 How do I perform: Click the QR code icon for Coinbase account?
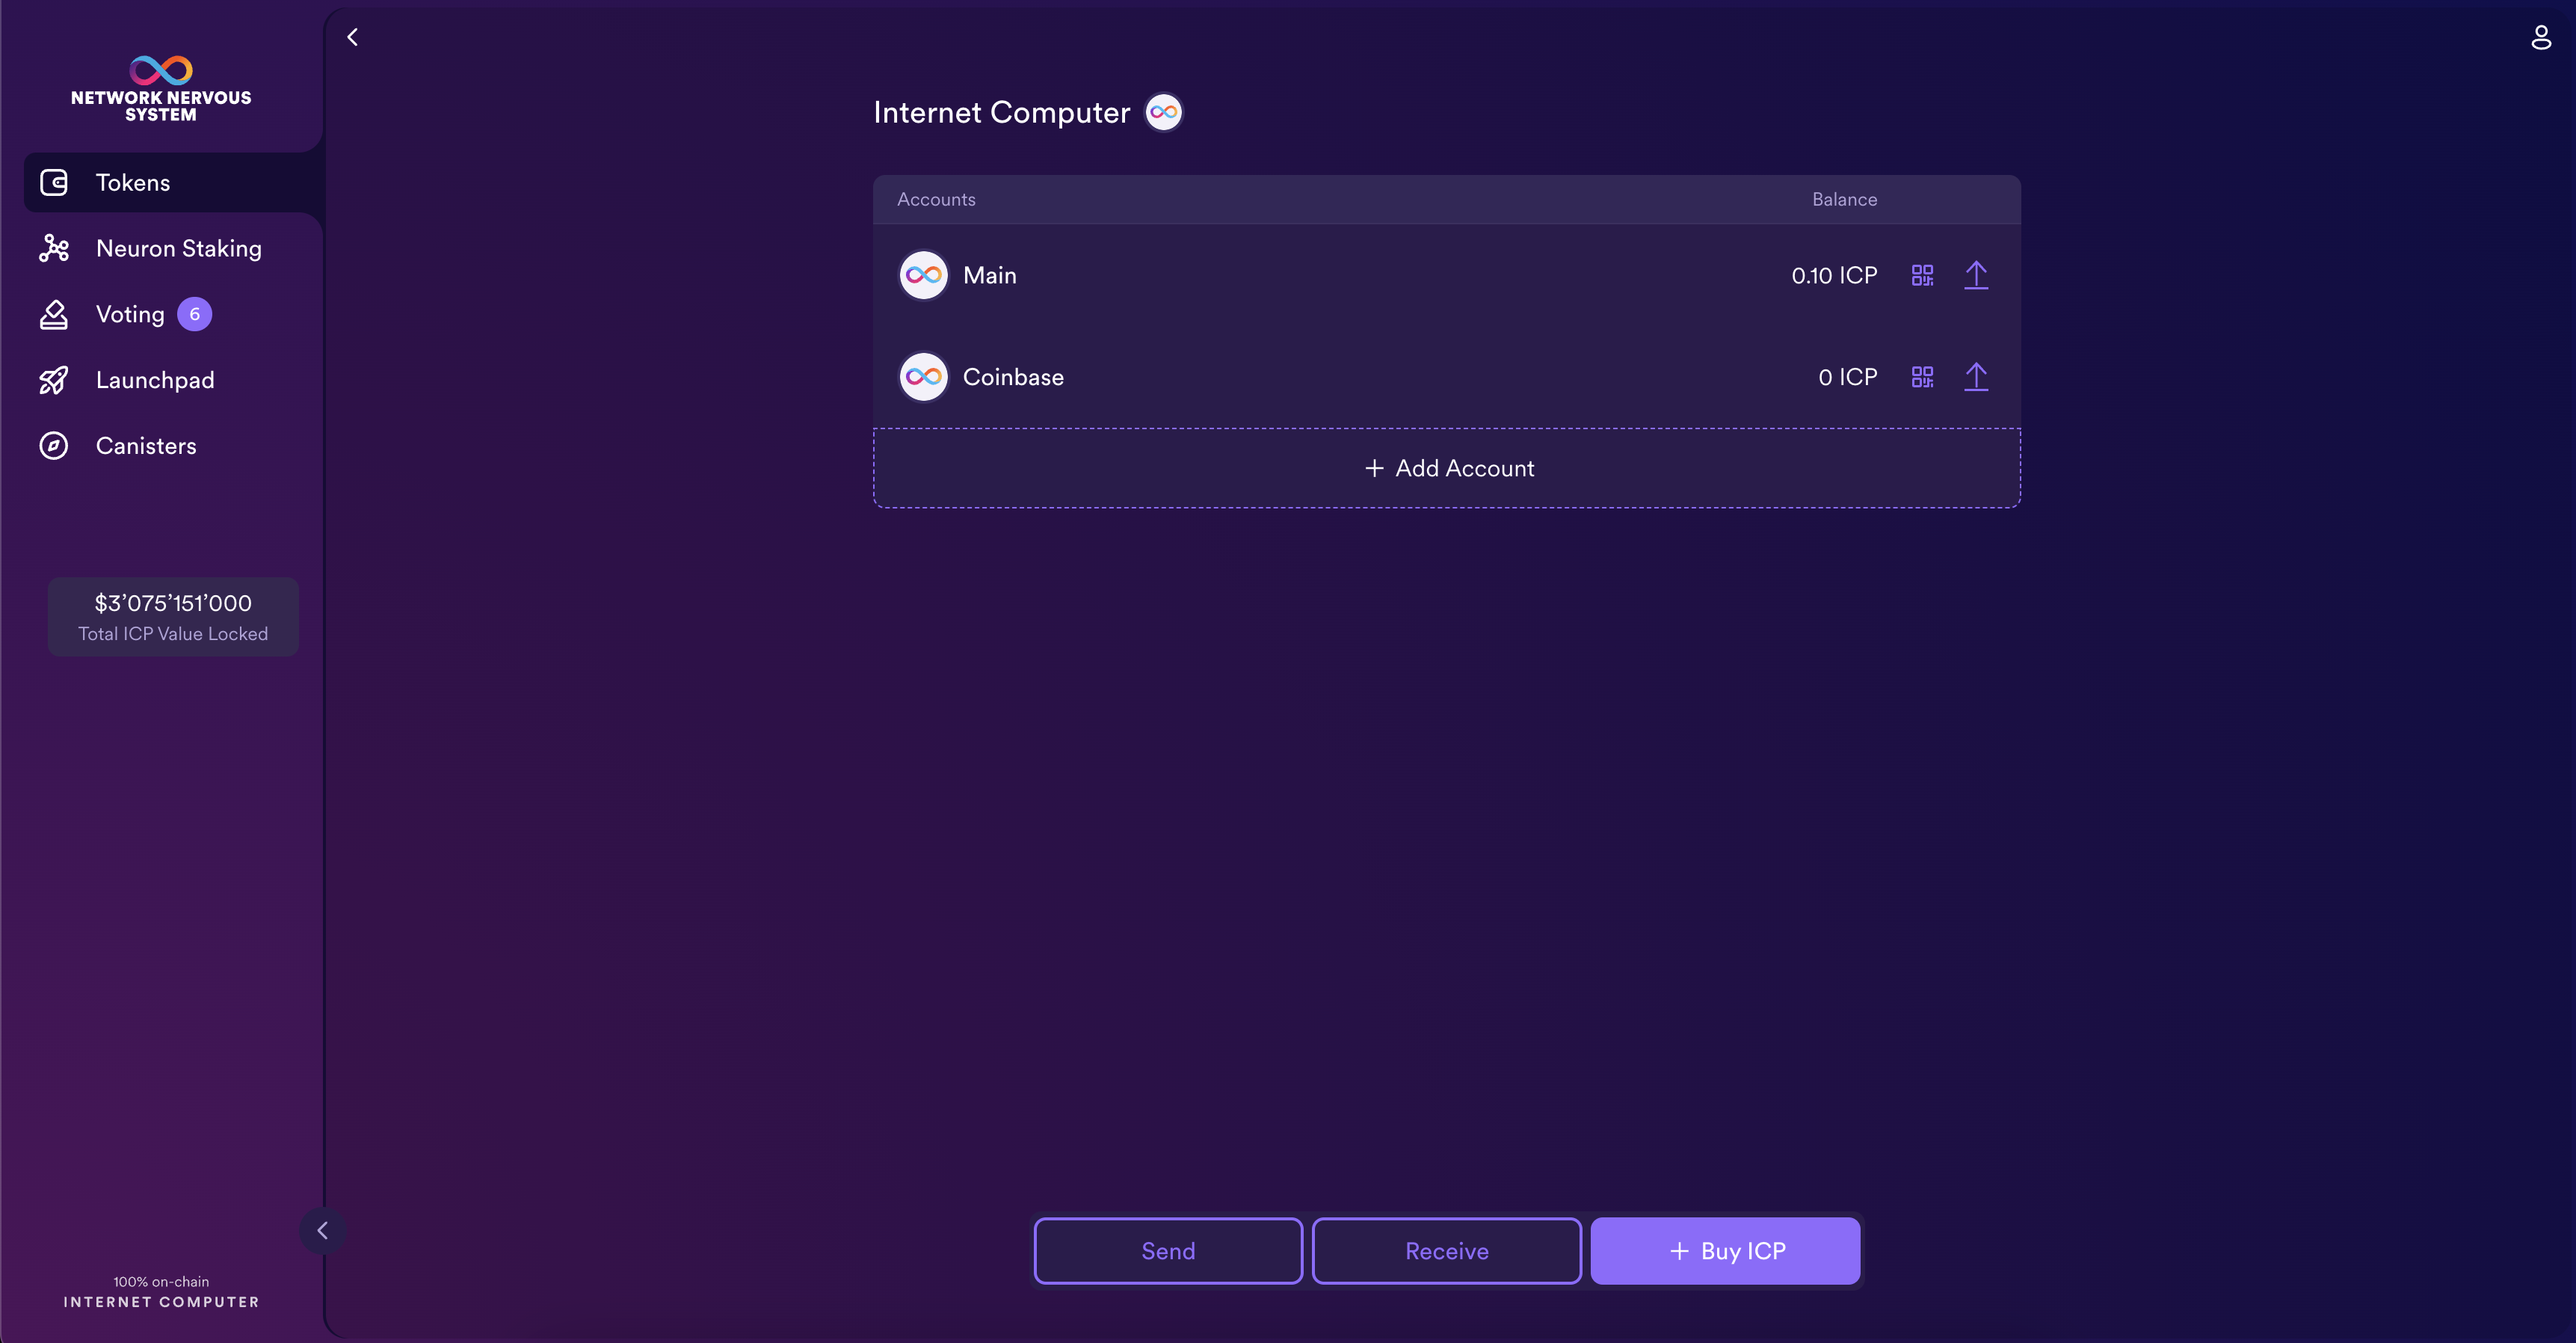[1922, 375]
